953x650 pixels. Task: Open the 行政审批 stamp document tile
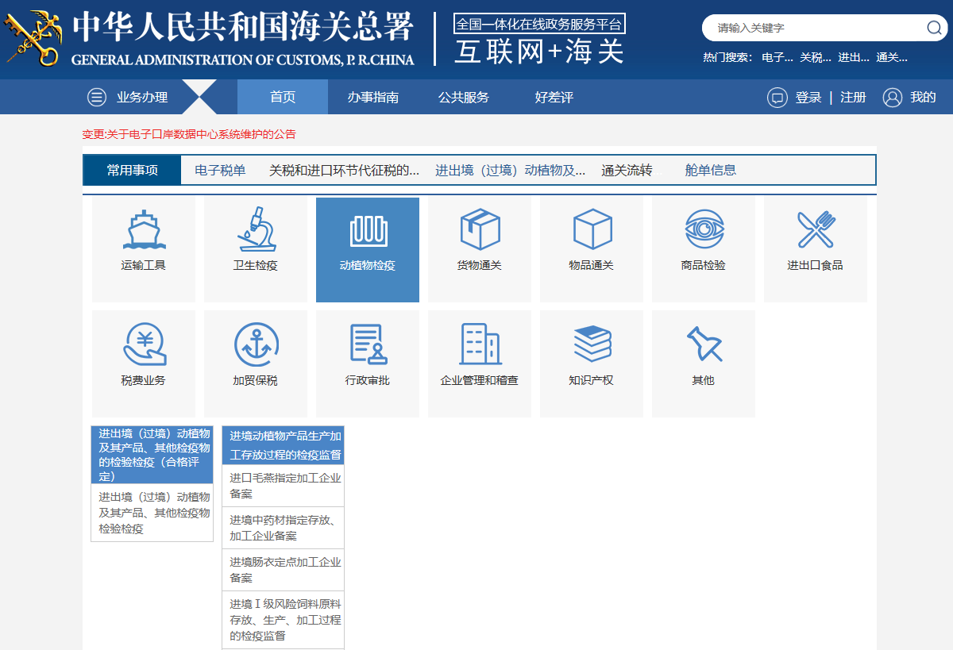[x=368, y=363]
